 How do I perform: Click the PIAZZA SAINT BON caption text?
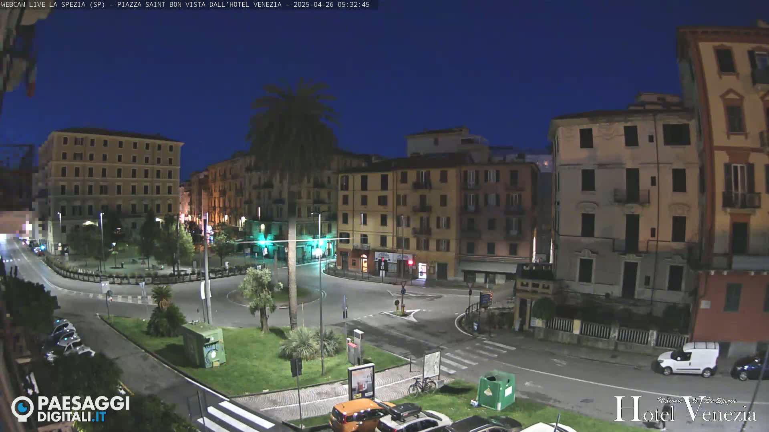pyautogui.click(x=149, y=4)
